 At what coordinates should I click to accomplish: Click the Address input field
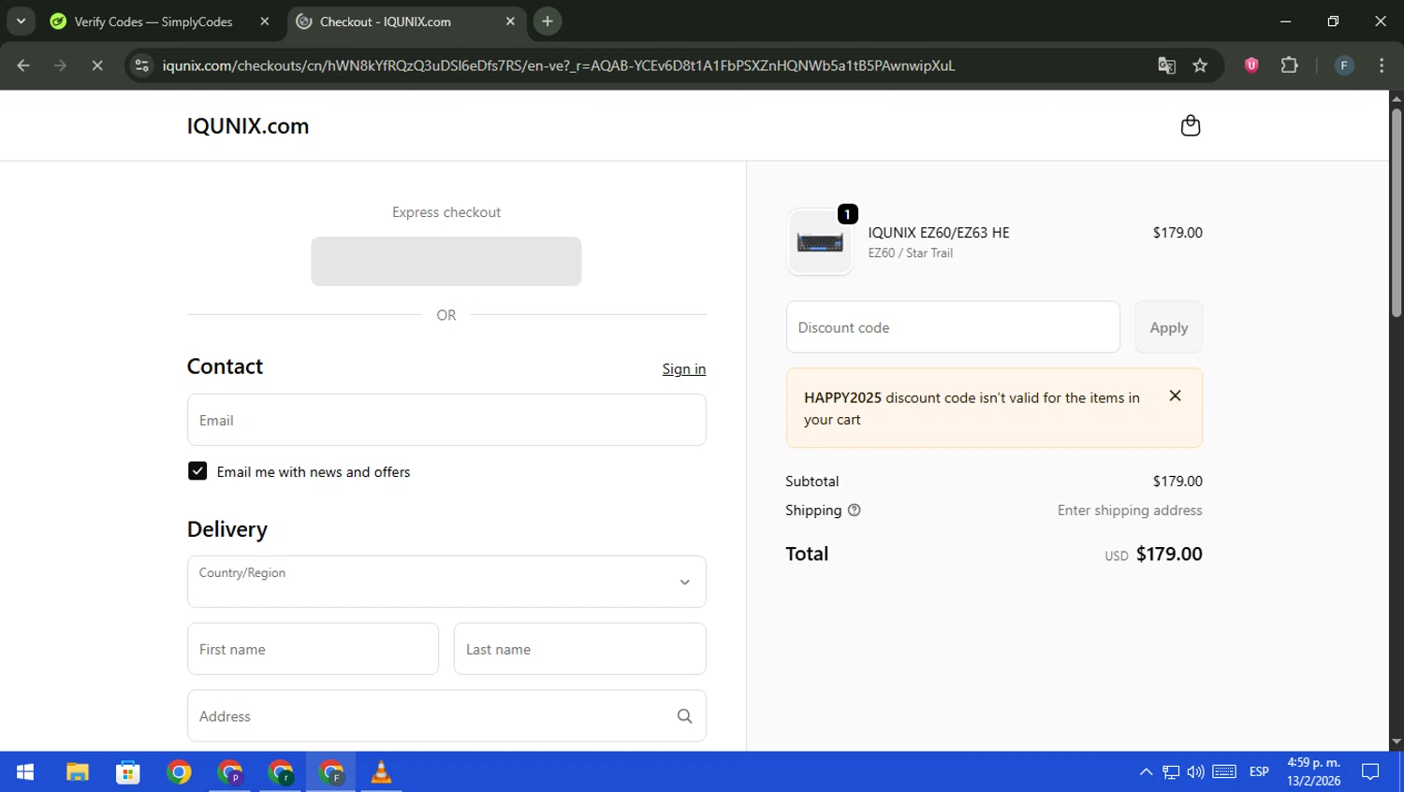[446, 716]
